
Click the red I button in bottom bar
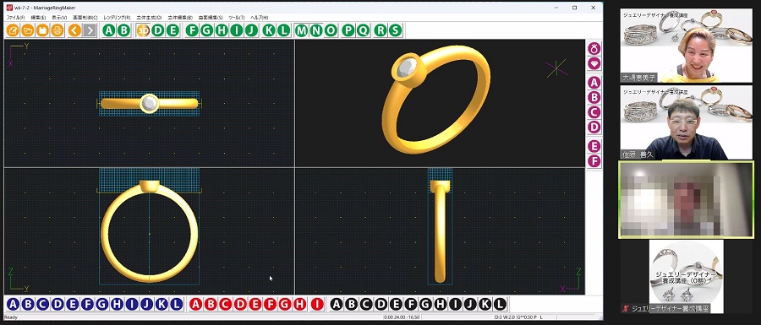317,304
